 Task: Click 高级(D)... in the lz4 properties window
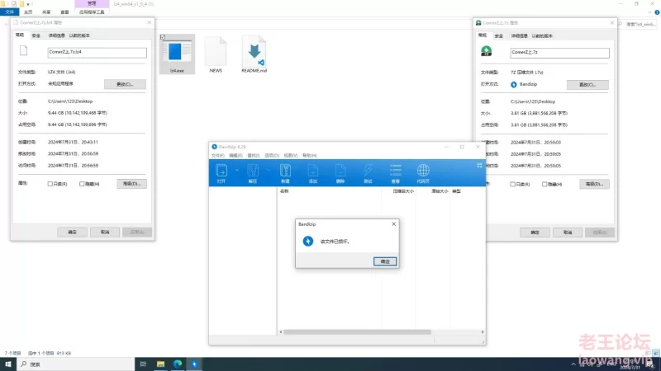coord(132,184)
